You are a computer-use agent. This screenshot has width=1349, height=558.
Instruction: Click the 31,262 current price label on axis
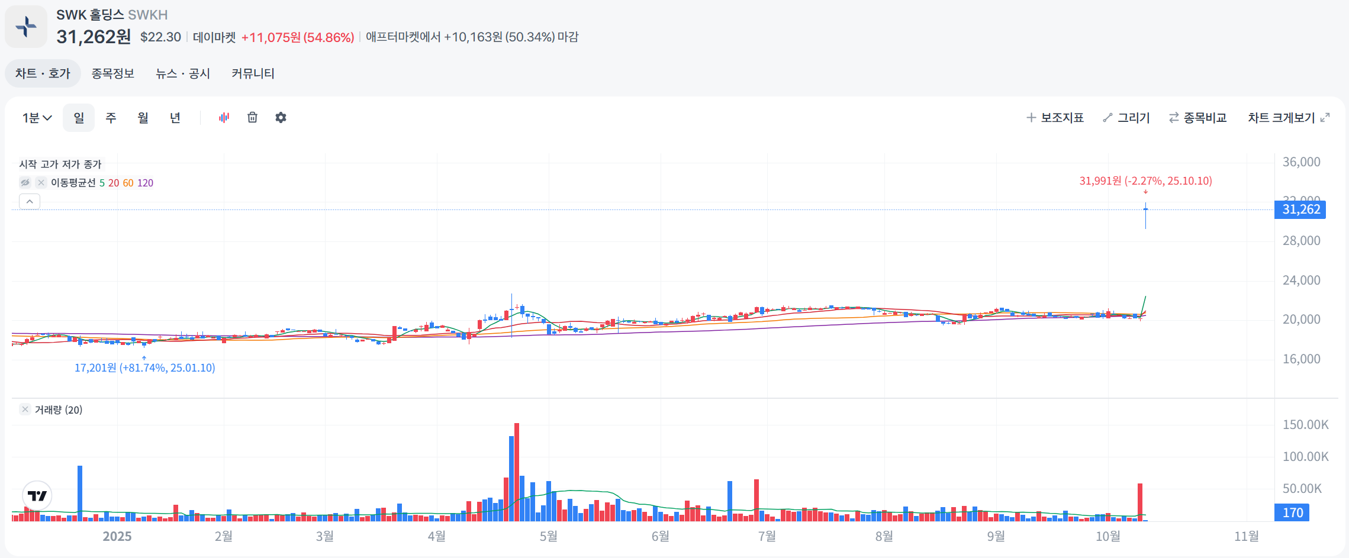pyautogui.click(x=1300, y=209)
